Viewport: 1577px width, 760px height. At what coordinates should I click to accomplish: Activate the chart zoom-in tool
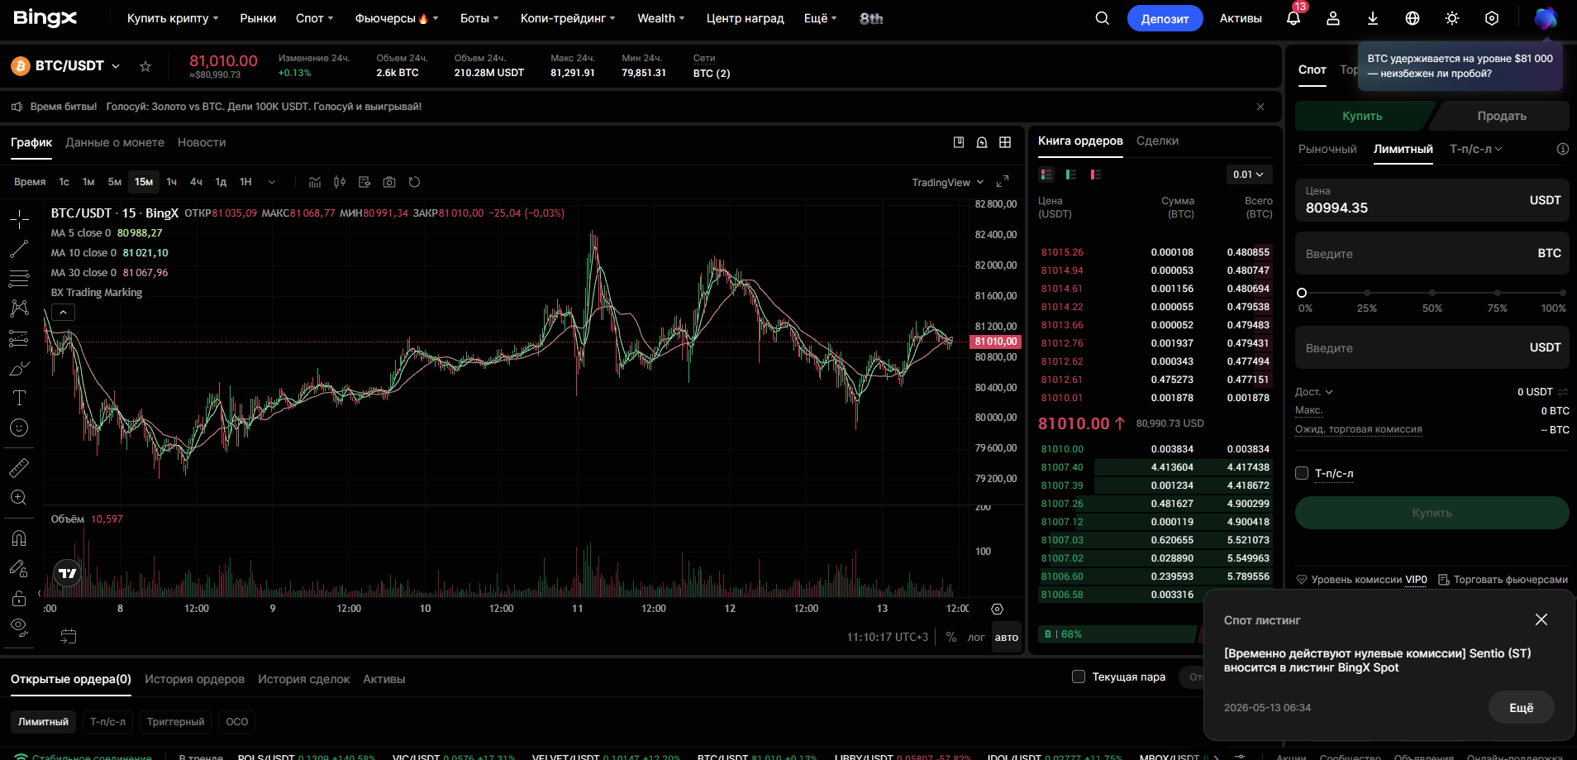(x=19, y=498)
